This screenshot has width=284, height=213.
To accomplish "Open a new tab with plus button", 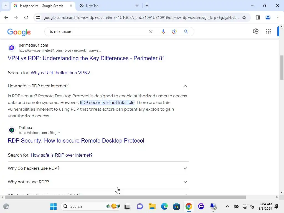I will coord(147,6).
